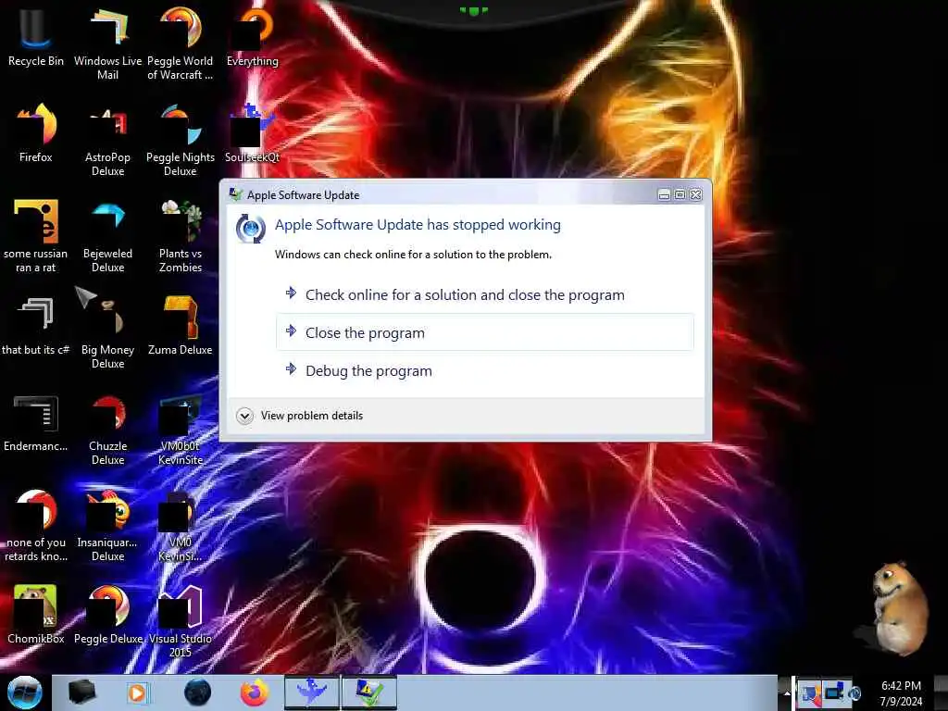Select the Insaniquarium Deluxe desktop icon

pos(107,525)
